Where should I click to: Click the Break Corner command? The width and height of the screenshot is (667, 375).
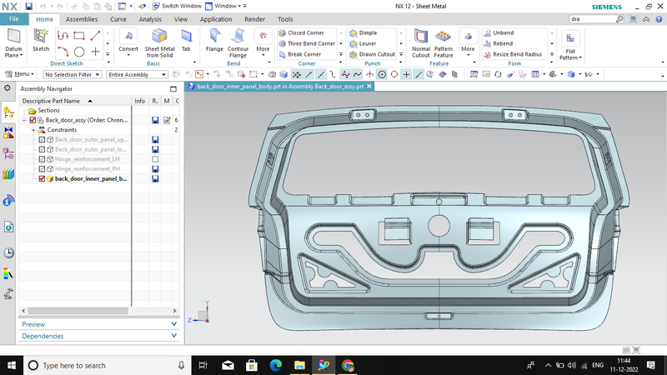[300, 54]
